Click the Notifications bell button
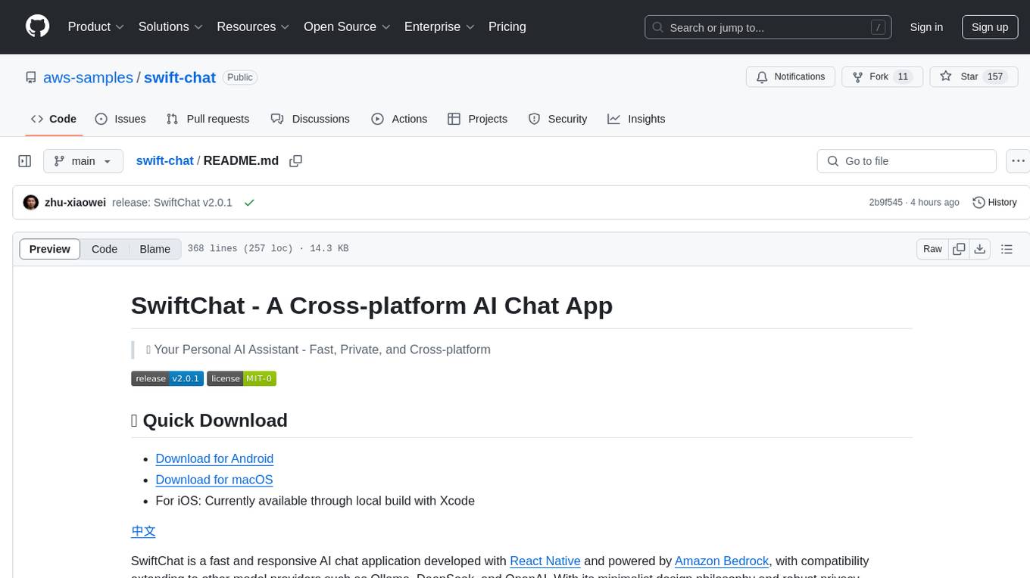Image resolution: width=1030 pixels, height=578 pixels. click(791, 76)
